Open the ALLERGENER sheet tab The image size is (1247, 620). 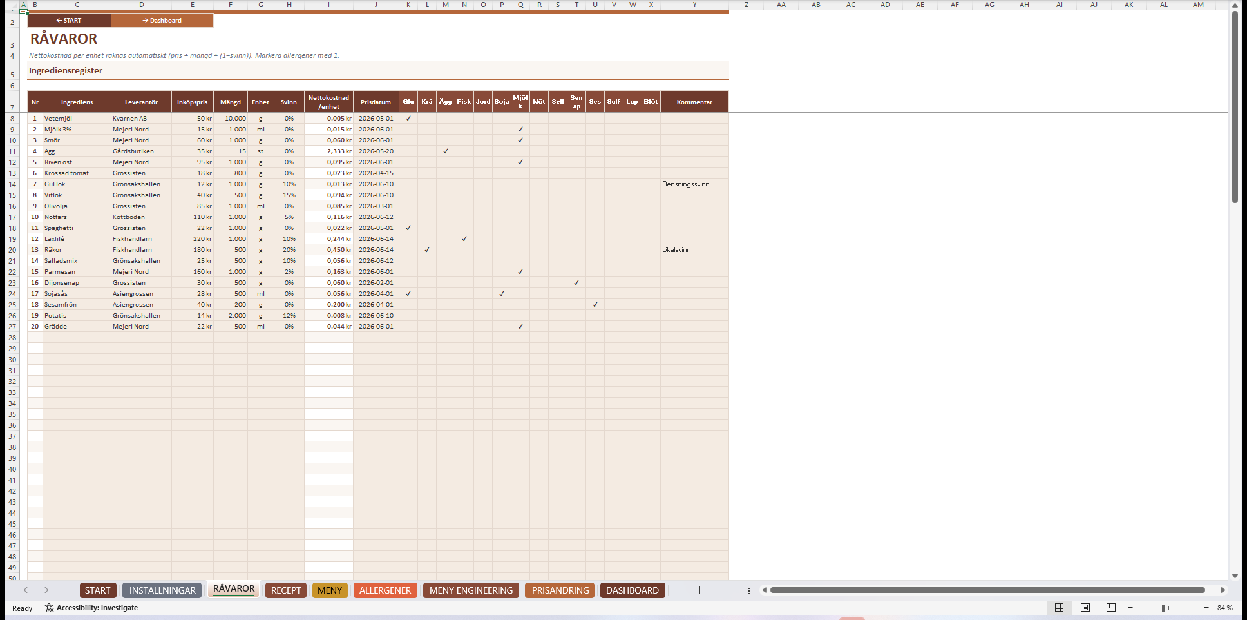(385, 590)
